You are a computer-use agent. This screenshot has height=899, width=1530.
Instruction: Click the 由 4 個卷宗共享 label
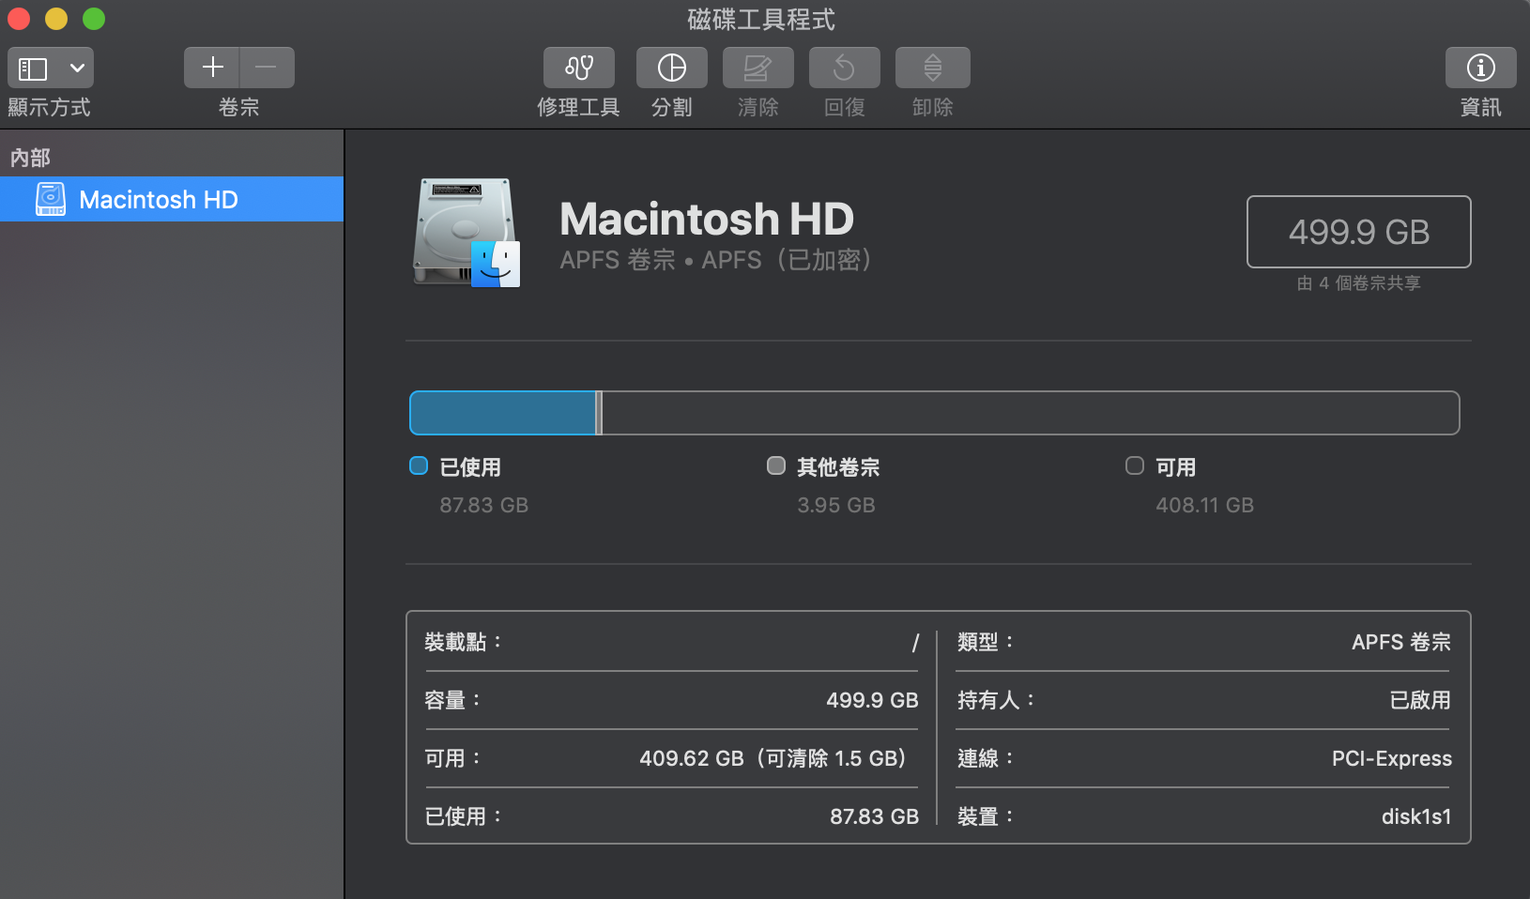1358,282
